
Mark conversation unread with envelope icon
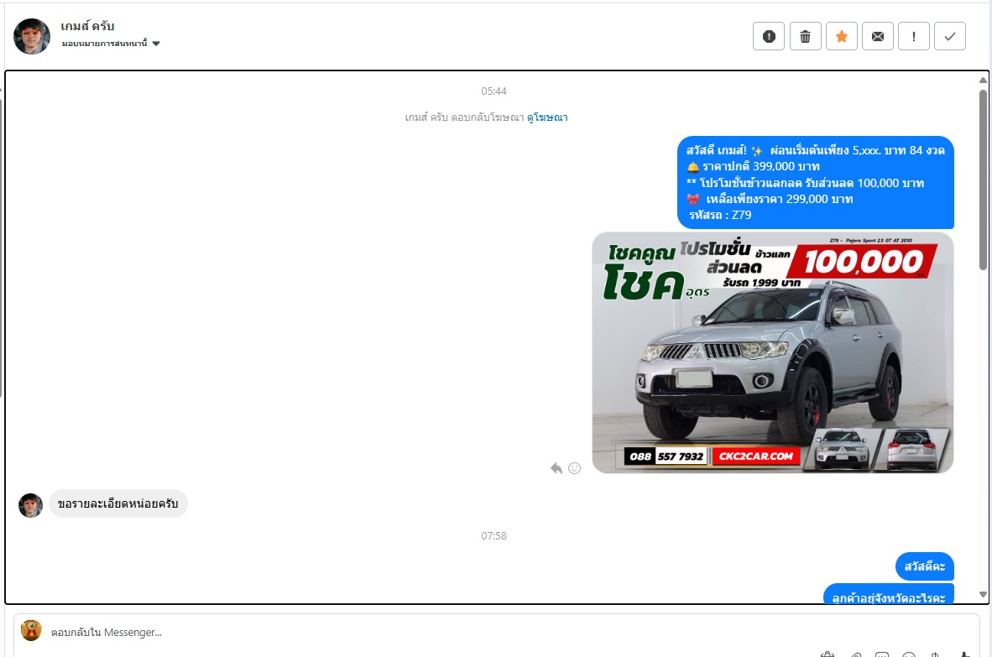[x=878, y=36]
